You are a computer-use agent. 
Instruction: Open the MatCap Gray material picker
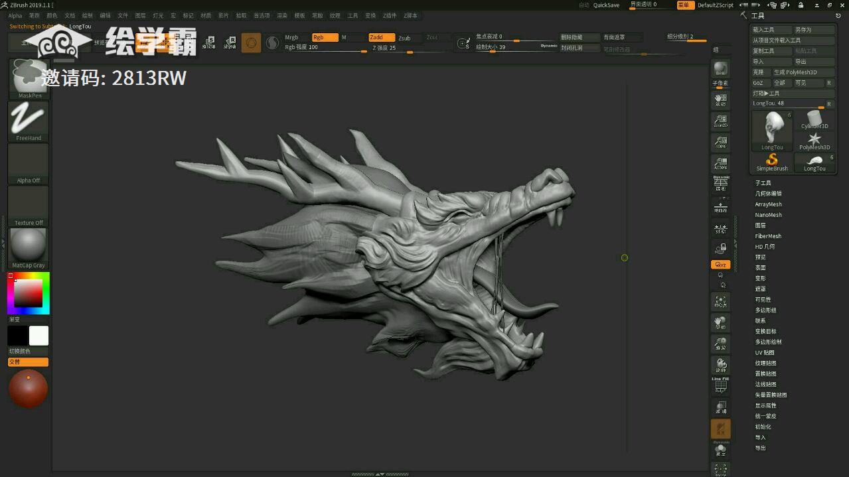tap(29, 247)
